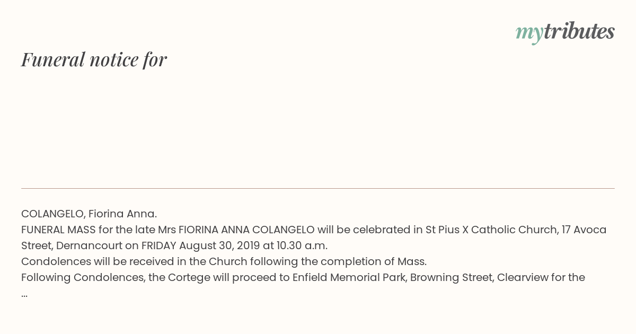636x334 pixels.
Task: Click the grey "tributes" in the logo
Action: (x=579, y=31)
